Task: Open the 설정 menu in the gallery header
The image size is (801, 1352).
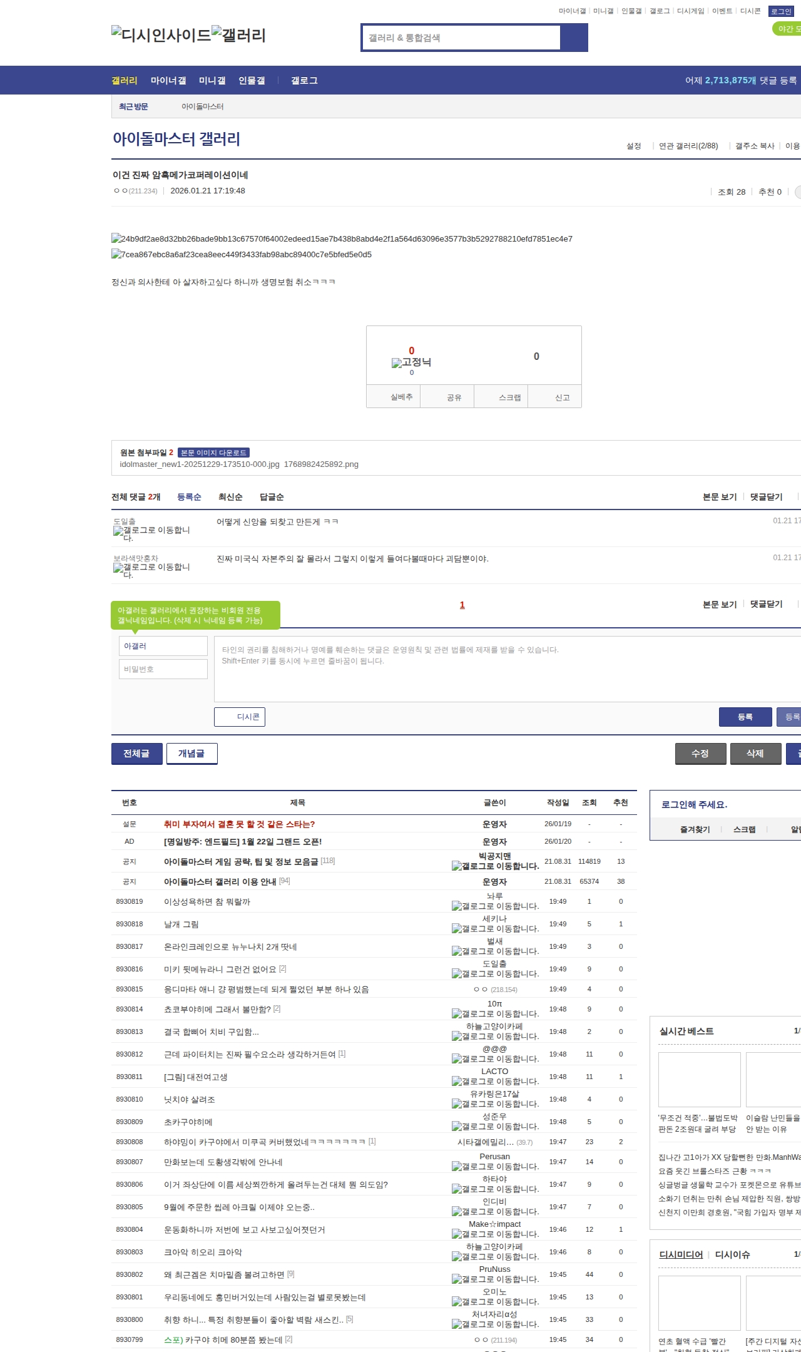Action: point(633,146)
